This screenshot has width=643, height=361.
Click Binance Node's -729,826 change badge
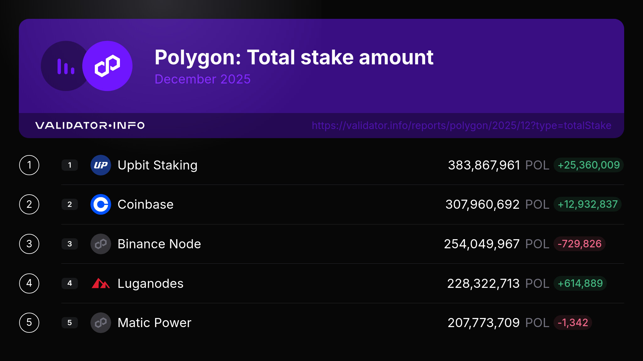click(579, 244)
